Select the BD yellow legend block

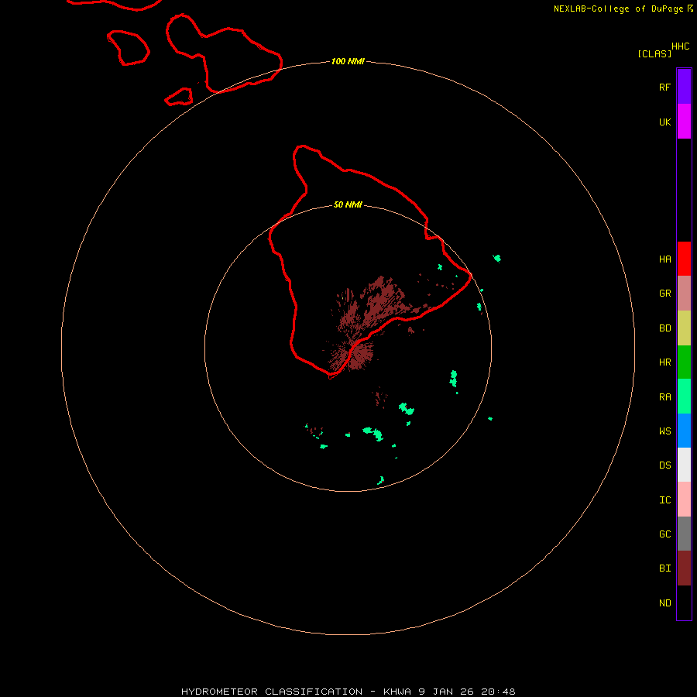pyautogui.click(x=684, y=328)
